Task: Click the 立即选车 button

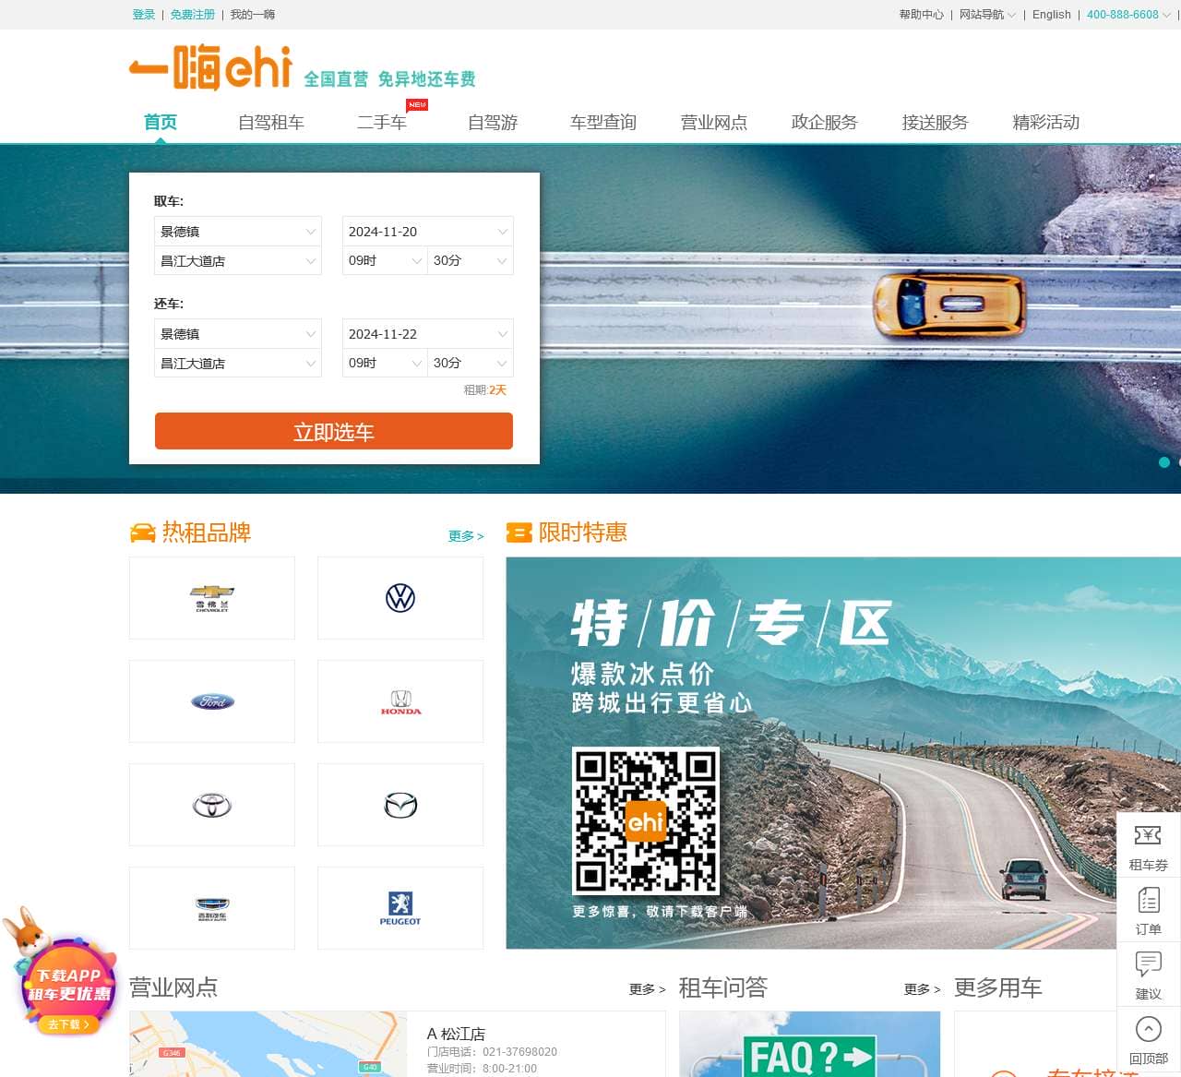Action: (x=334, y=431)
